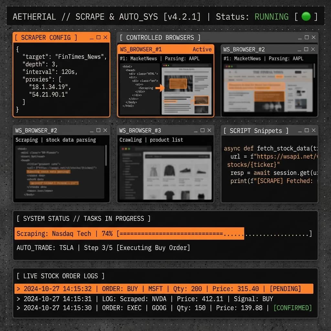Click scrollbar in WS_BROWSER_#2 stock data window
The image size is (331, 331).
[106, 155]
